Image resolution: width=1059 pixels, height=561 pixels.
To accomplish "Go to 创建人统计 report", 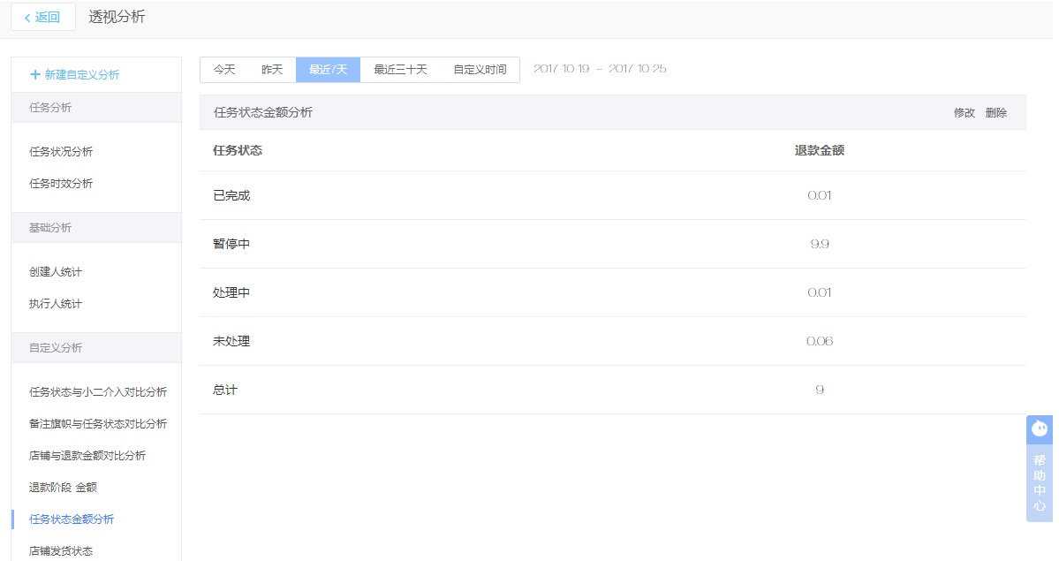I will click(x=56, y=272).
